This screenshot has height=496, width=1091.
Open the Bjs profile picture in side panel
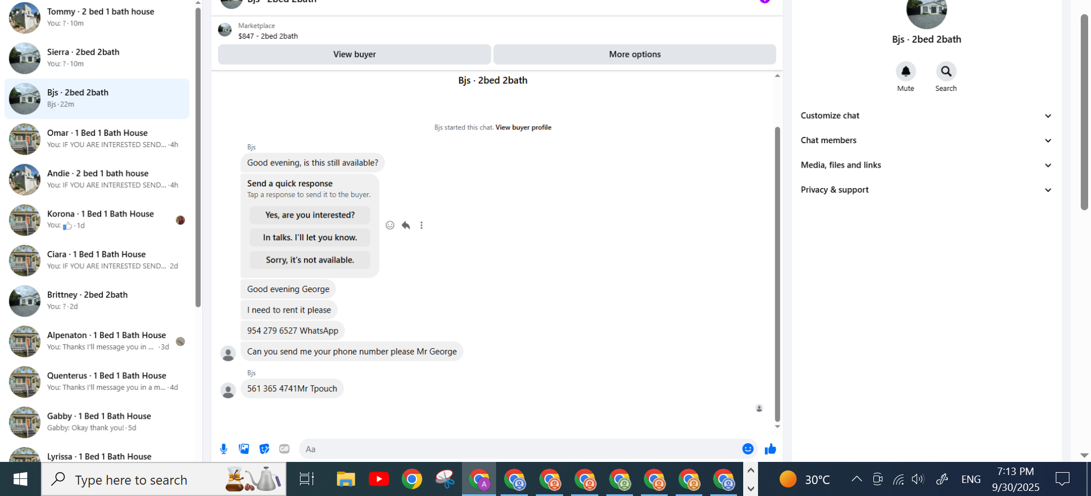point(927,11)
